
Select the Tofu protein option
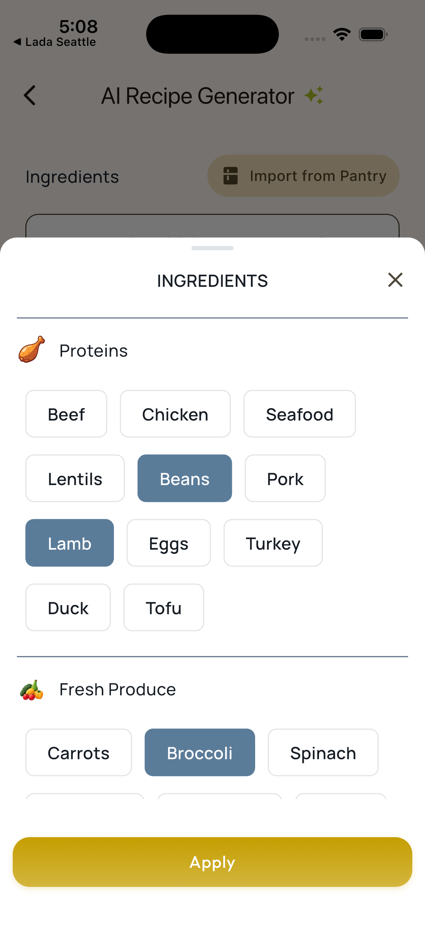coord(163,607)
